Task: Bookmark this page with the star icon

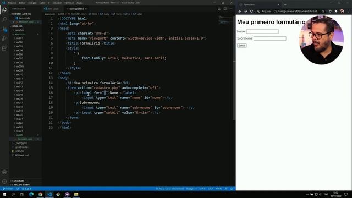Action: coord(323,11)
